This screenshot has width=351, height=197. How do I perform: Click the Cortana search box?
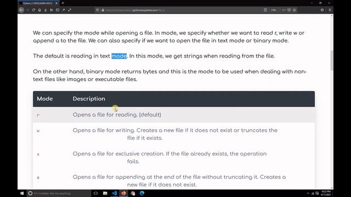[x=59, y=193]
